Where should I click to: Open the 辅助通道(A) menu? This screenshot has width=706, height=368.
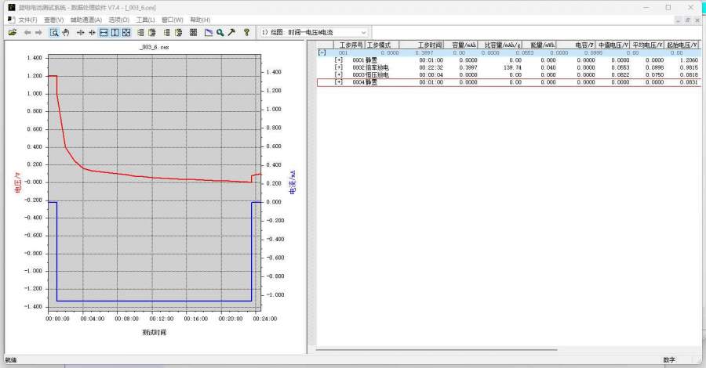(86, 20)
